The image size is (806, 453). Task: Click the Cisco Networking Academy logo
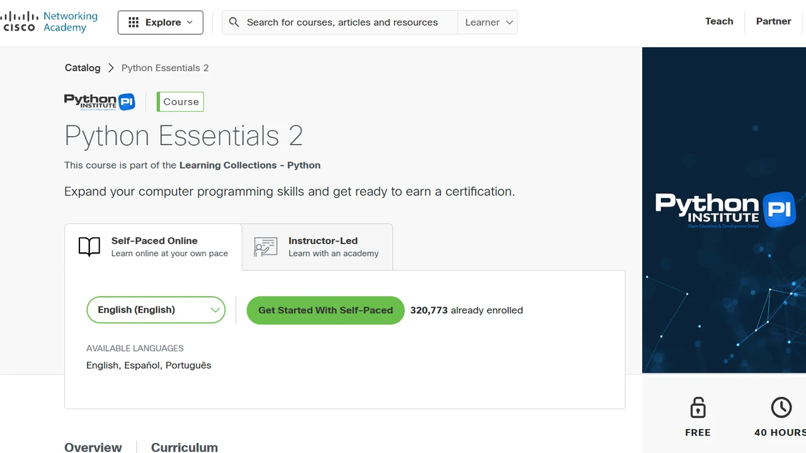coord(49,22)
